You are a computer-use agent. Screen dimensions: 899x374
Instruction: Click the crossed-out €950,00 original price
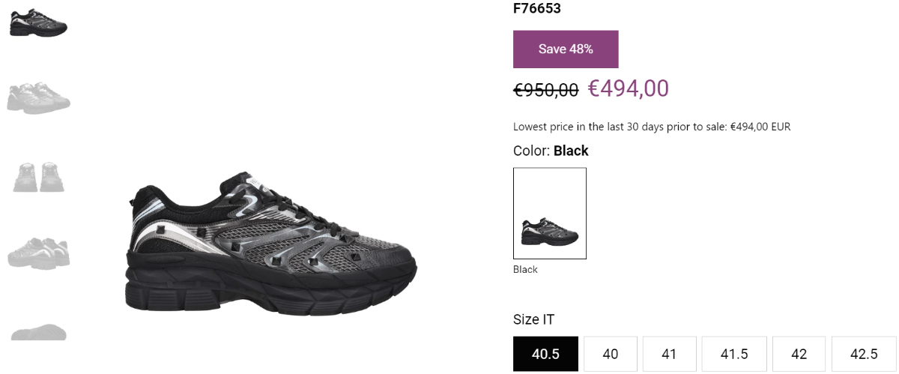[545, 90]
